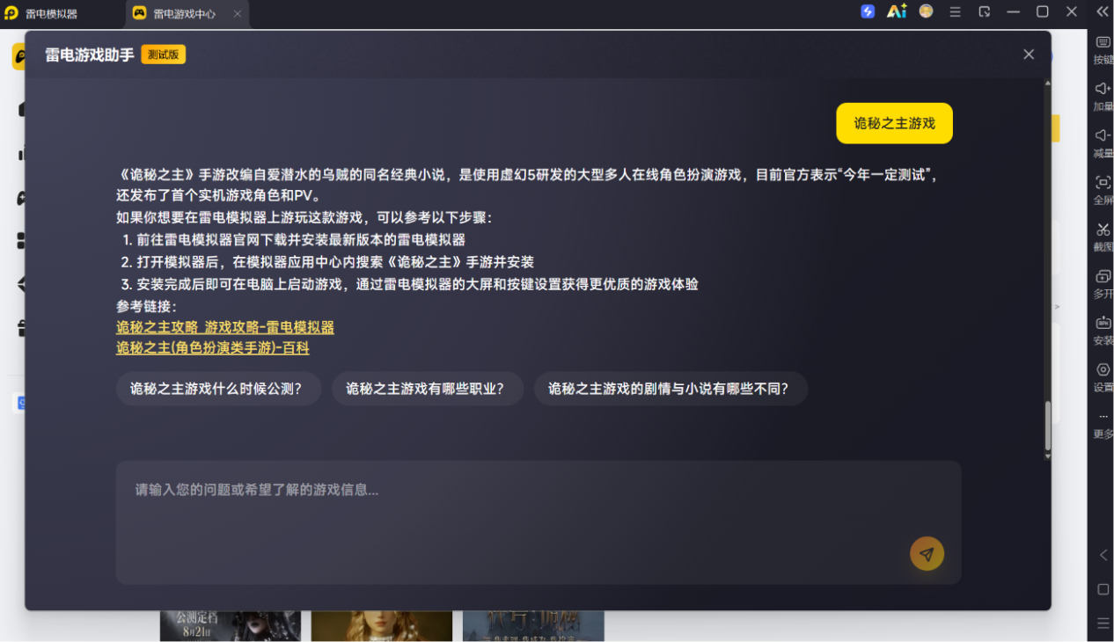Ask 诡秘之主游戏有哪些职业？ suggestion

pyautogui.click(x=428, y=389)
